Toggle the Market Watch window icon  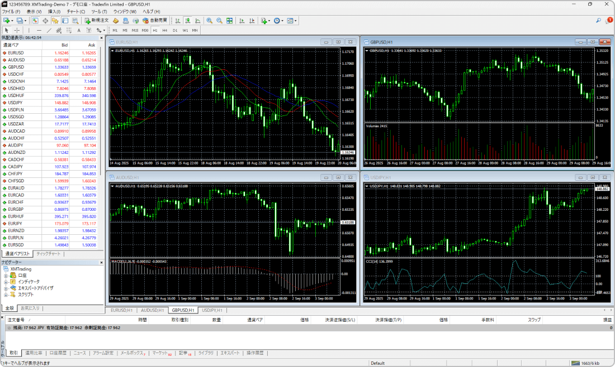tap(35, 20)
